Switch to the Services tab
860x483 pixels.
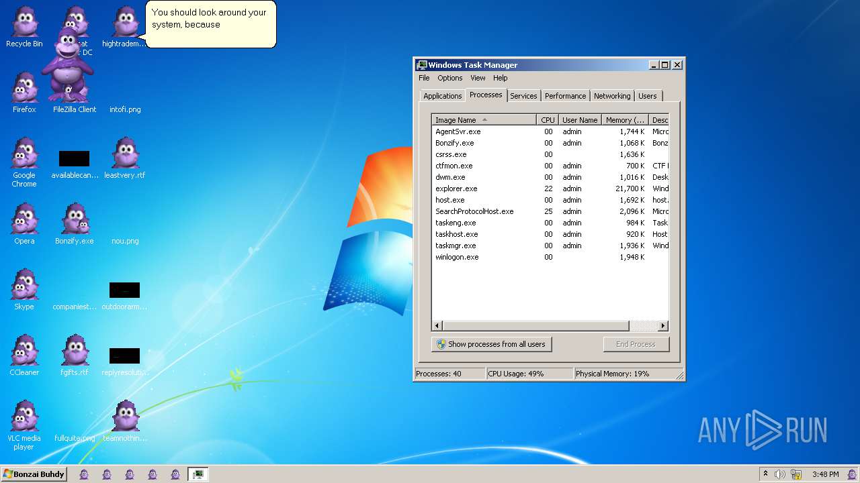[523, 96]
